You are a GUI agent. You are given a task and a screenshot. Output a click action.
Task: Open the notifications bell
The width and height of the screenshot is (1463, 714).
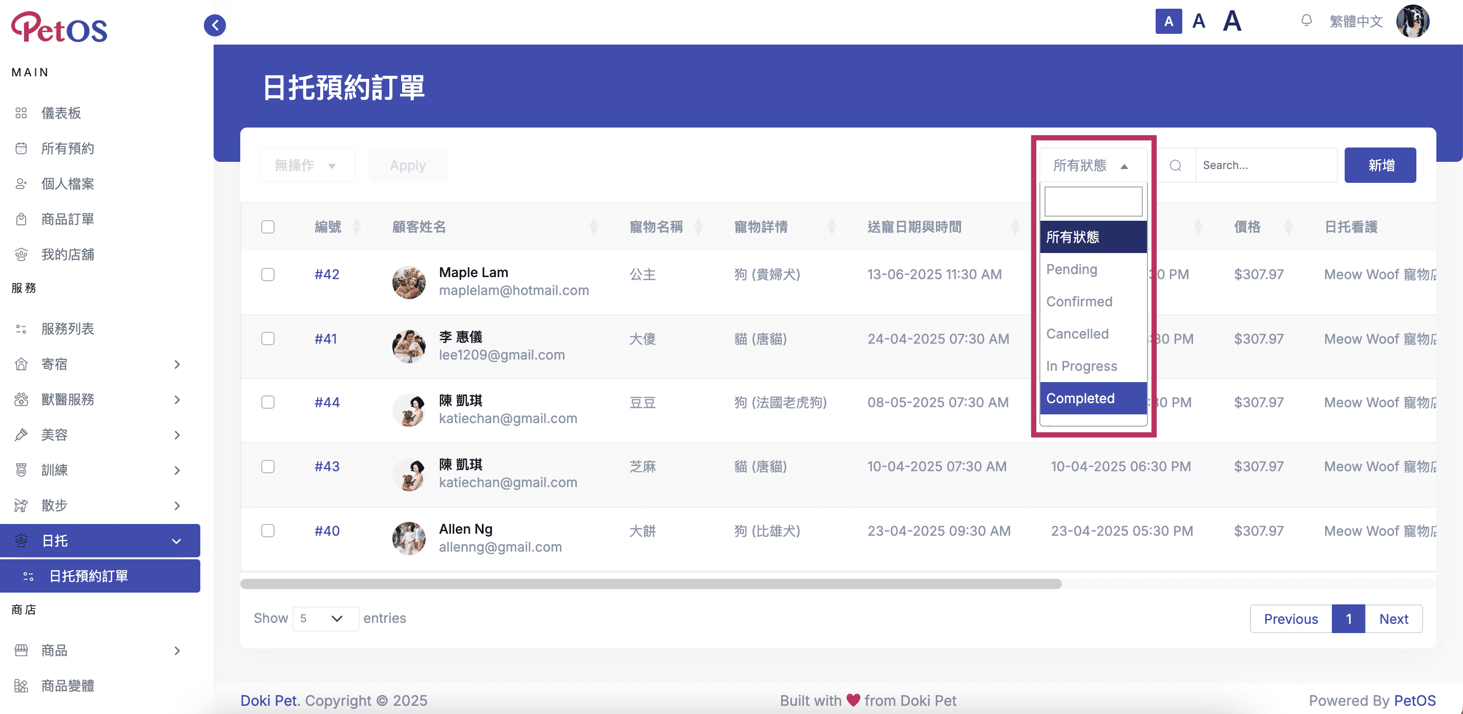pyautogui.click(x=1306, y=21)
